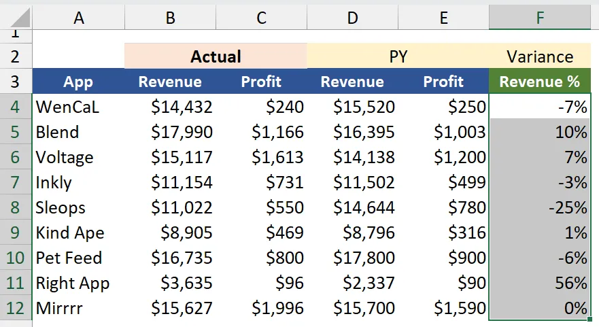Click the $8,905 revenue cell

[x=171, y=233]
